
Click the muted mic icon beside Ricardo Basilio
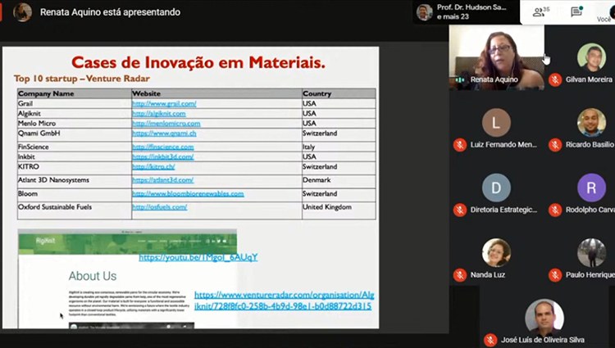555,145
